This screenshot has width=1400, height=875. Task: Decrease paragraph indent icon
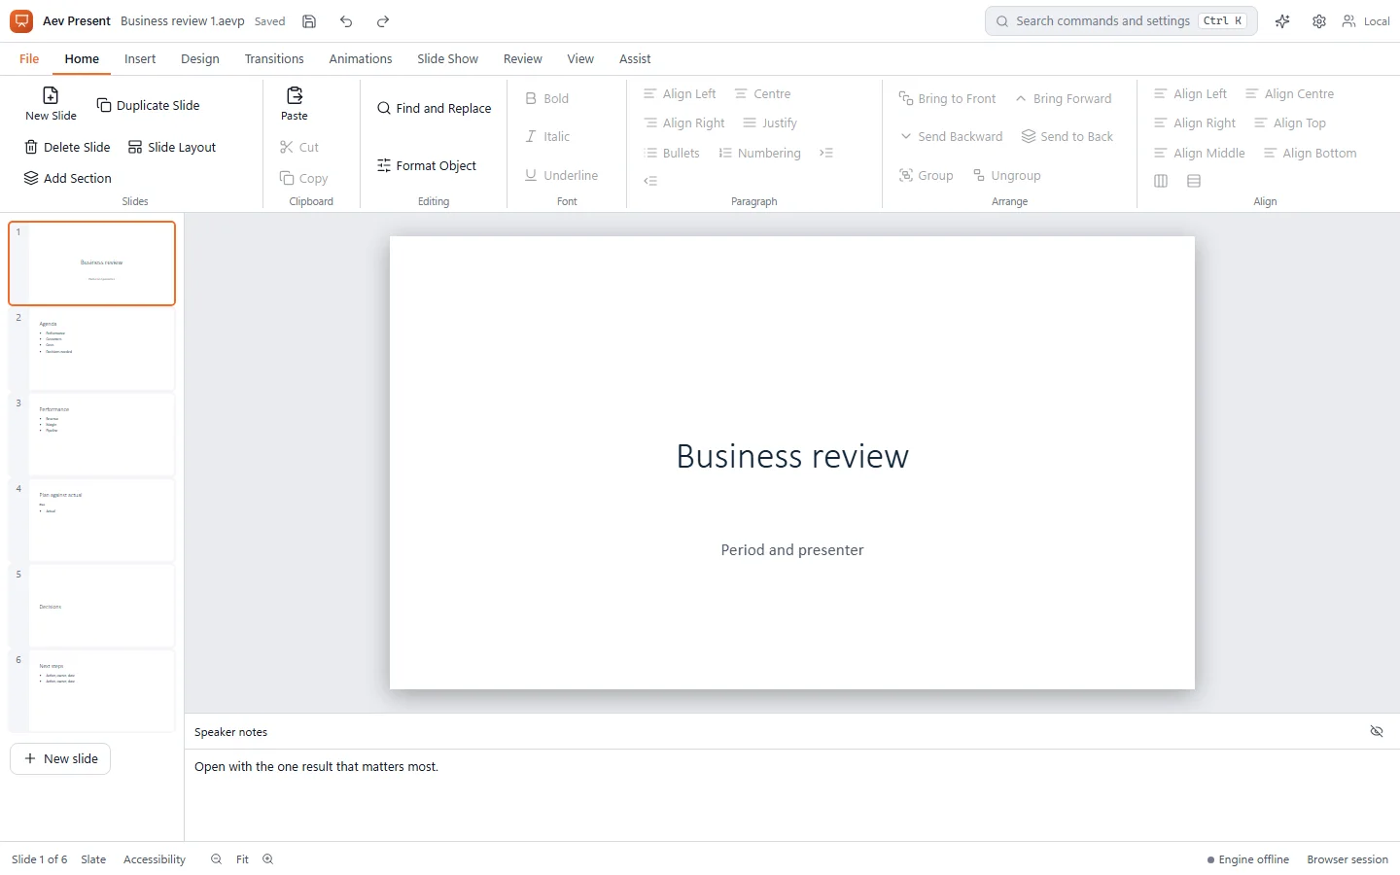pyautogui.click(x=650, y=181)
